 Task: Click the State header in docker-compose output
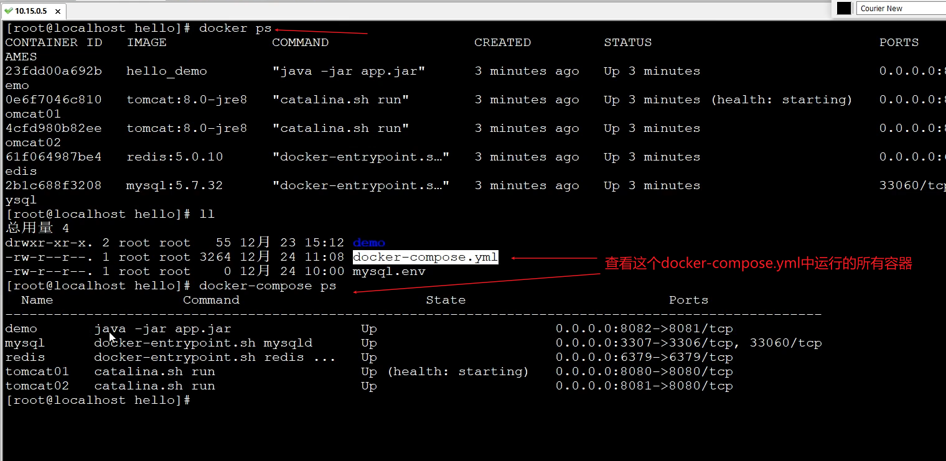coord(446,300)
